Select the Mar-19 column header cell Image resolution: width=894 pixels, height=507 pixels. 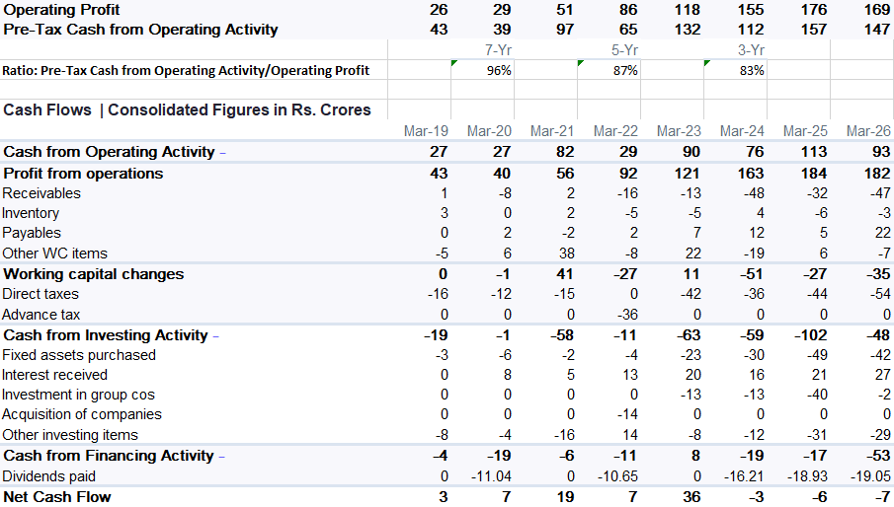[x=426, y=131]
